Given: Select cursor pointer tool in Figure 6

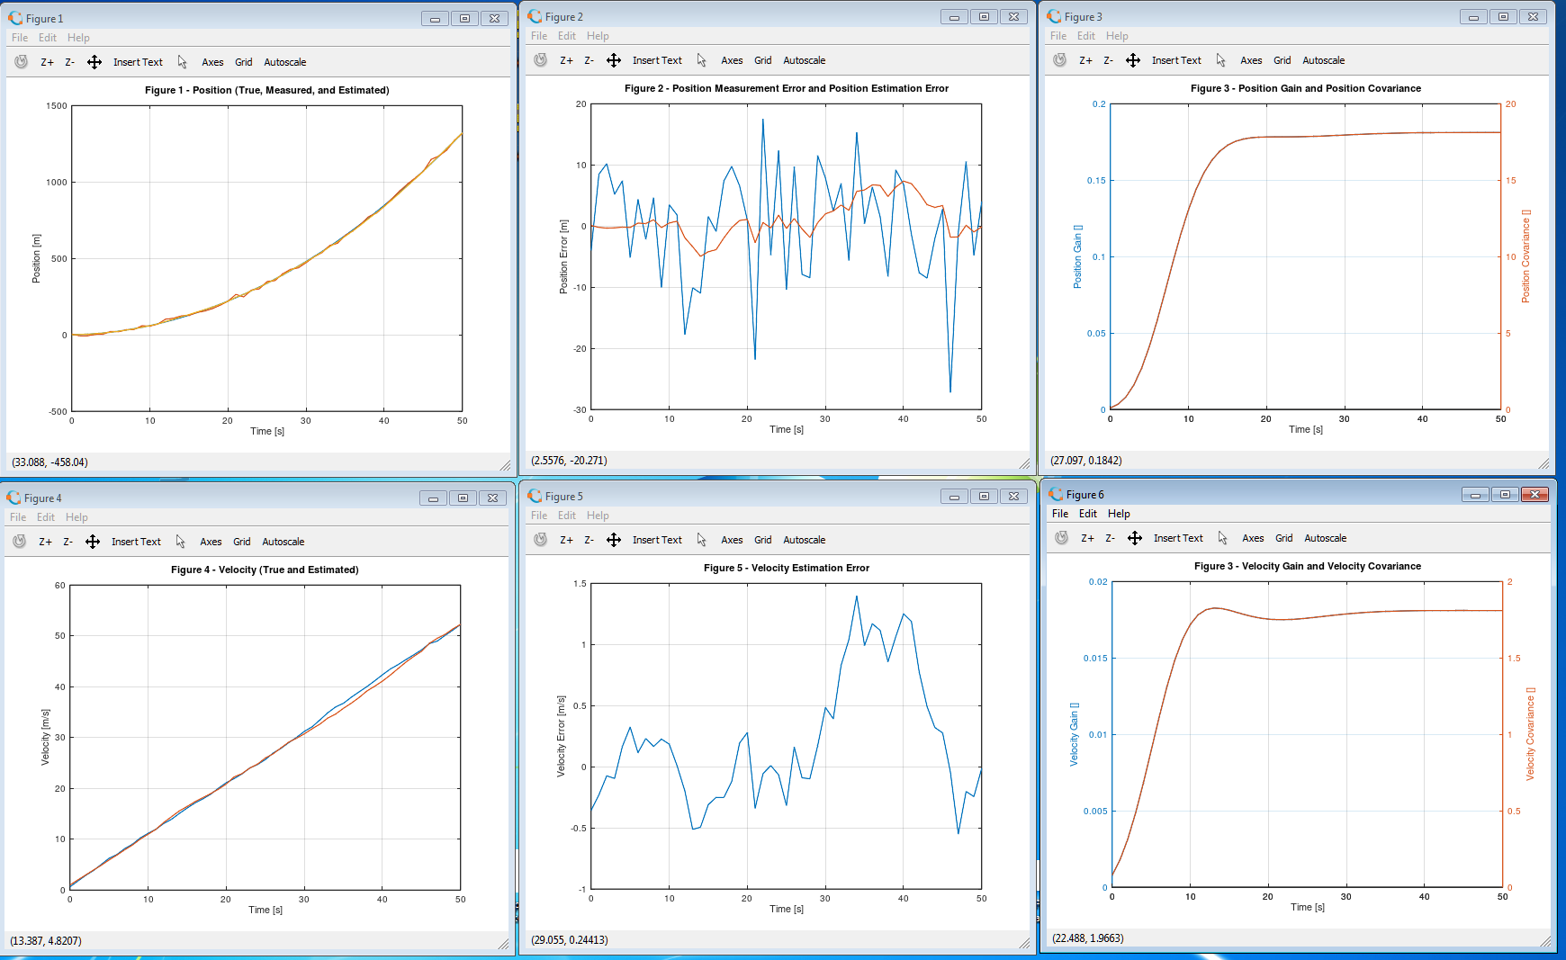Looking at the screenshot, I should coord(1222,538).
